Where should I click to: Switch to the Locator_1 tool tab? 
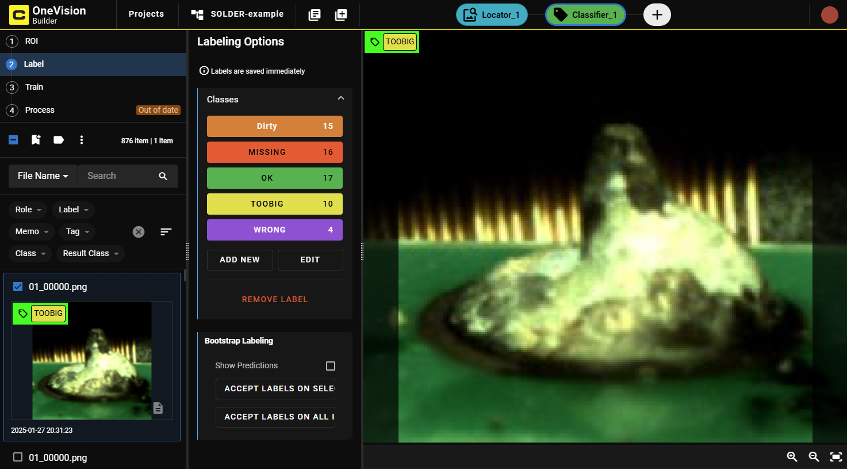click(492, 14)
